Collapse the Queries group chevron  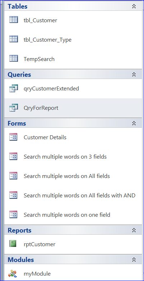click(134, 74)
